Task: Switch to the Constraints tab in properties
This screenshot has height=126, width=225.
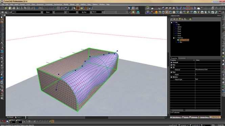Action: [182, 58]
